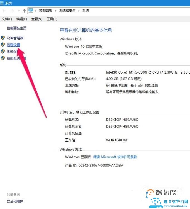Screen dimensions: 190x209
Task: Select 控制面板 breadcrumb in address bar
Action: coord(46,11)
